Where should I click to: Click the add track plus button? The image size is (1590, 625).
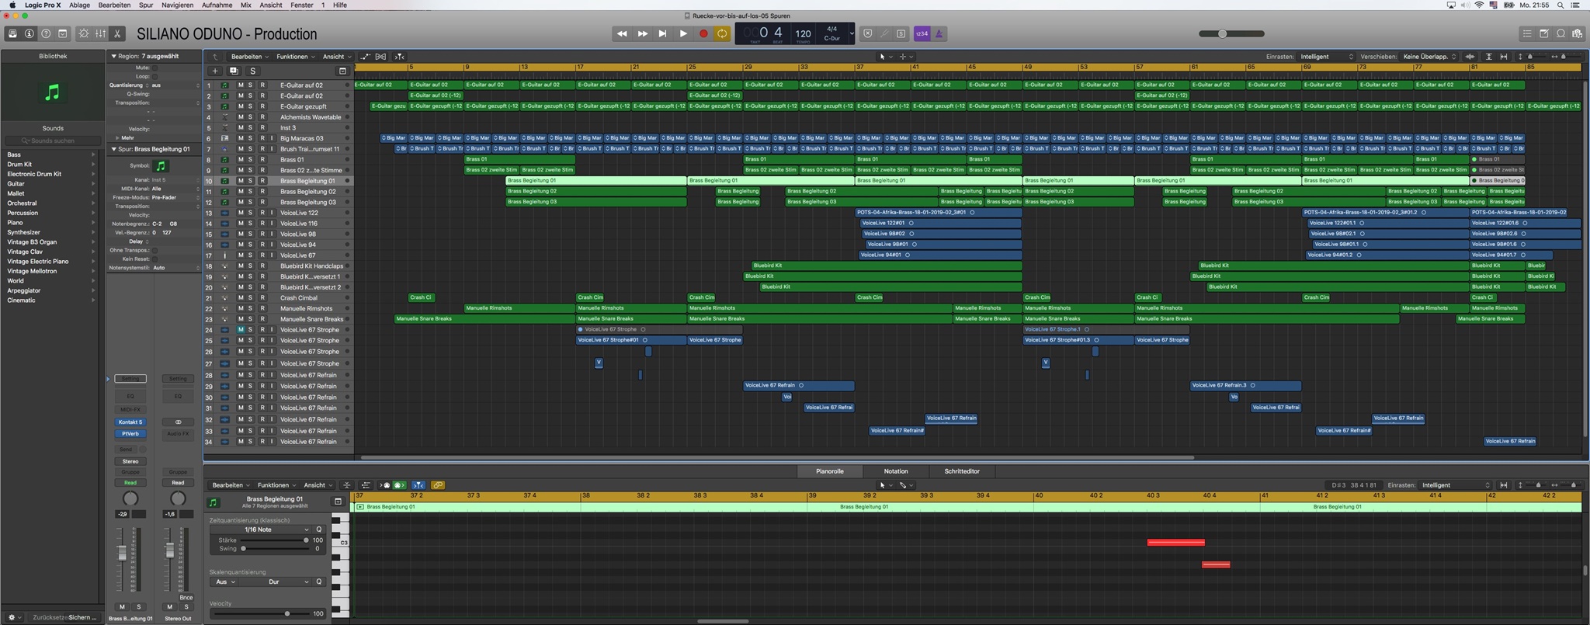click(x=215, y=71)
